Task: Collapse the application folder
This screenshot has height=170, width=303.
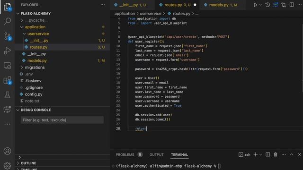Action: [x=22, y=27]
